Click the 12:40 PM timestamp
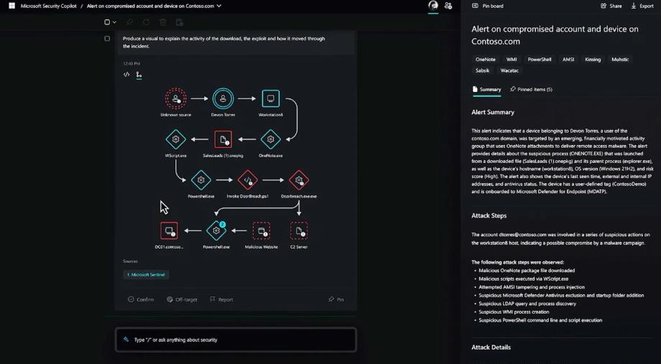Image resolution: width=661 pixels, height=364 pixels. [x=131, y=64]
